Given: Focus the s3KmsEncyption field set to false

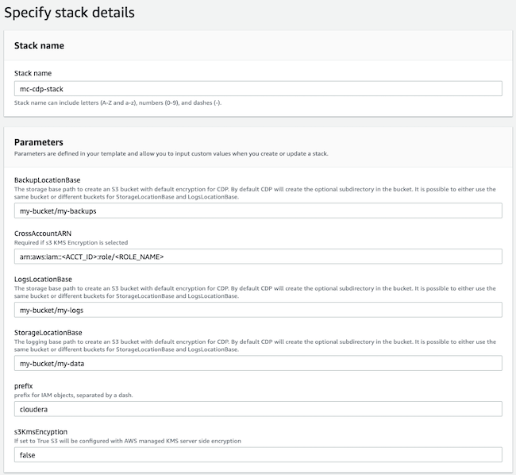Looking at the screenshot, I should point(258,454).
